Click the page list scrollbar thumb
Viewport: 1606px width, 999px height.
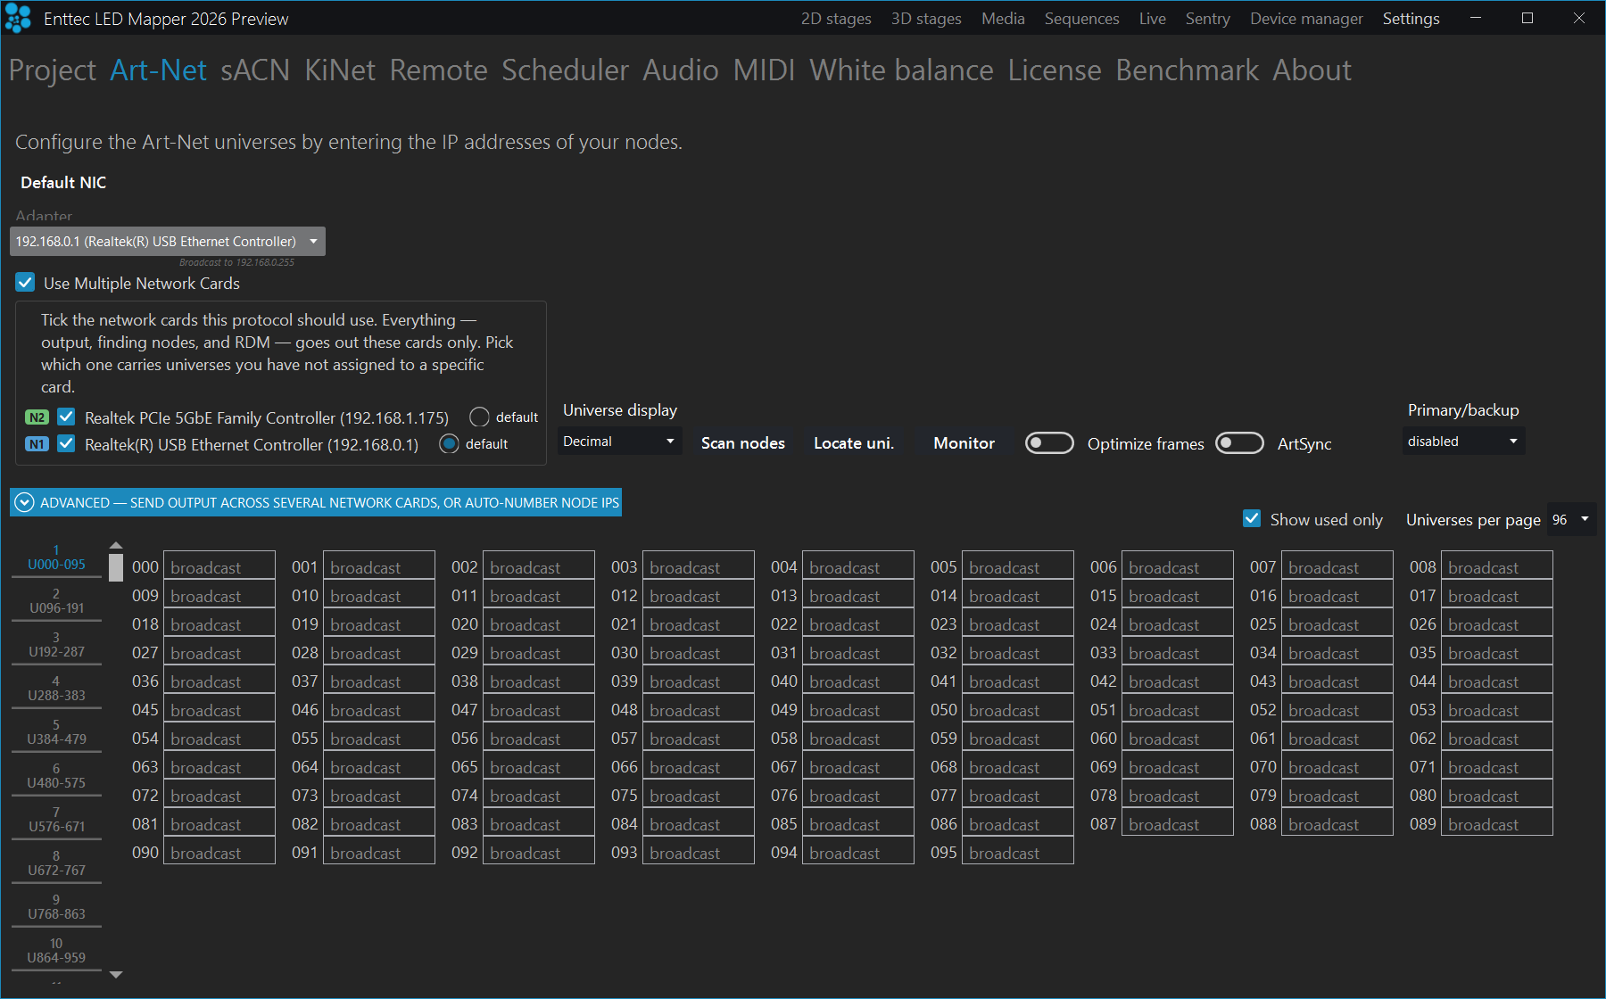[116, 567]
